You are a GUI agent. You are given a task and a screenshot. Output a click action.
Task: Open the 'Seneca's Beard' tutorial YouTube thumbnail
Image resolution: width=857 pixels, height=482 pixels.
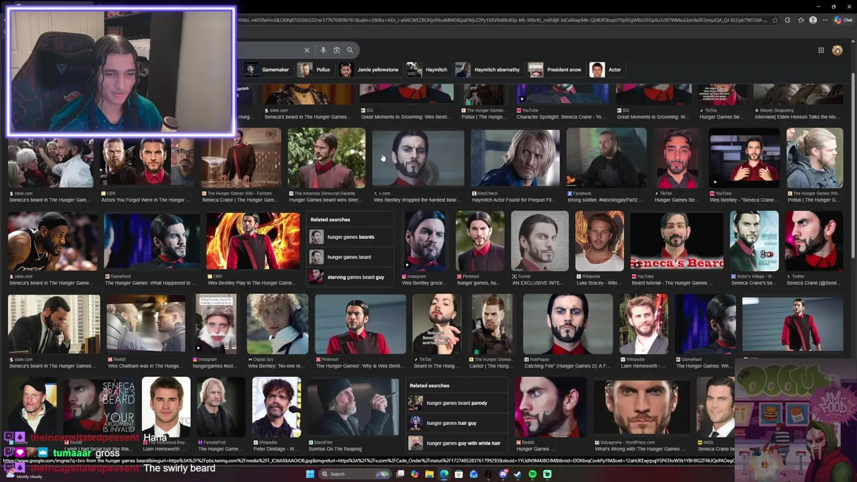(x=677, y=241)
